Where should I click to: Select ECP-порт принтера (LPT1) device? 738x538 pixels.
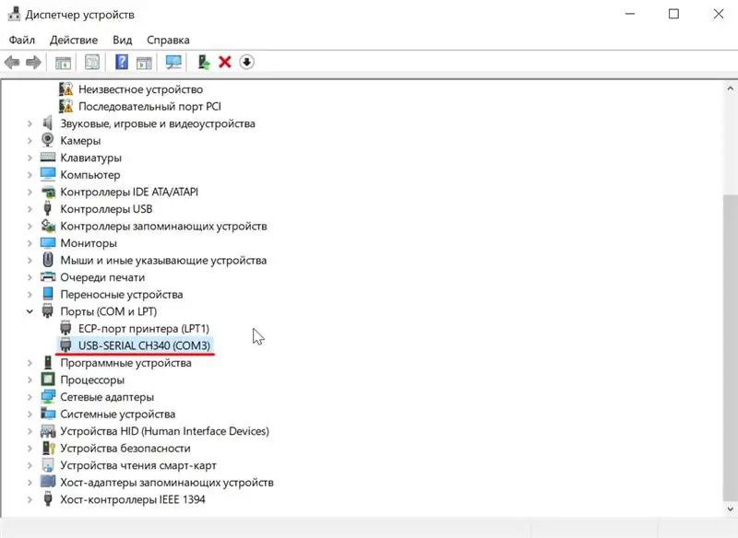point(144,329)
